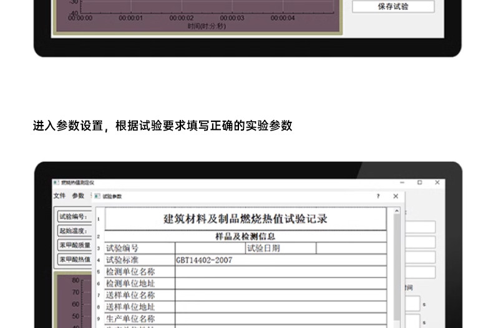This screenshot has height=328, width=493.
Task: Click the 试验日期 value cell
Action: click(x=351, y=248)
